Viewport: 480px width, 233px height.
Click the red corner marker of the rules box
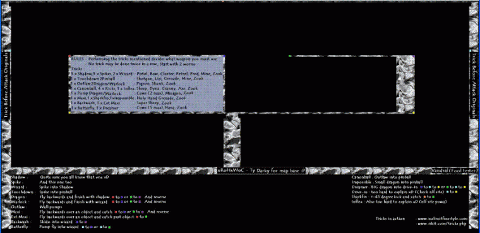(70, 56)
